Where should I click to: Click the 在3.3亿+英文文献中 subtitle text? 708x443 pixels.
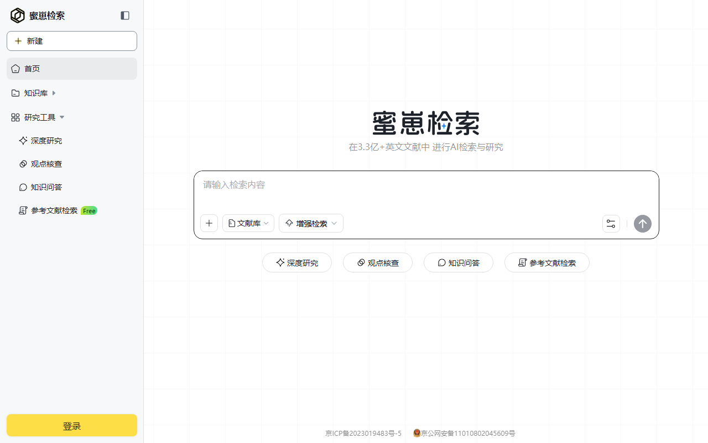click(389, 147)
